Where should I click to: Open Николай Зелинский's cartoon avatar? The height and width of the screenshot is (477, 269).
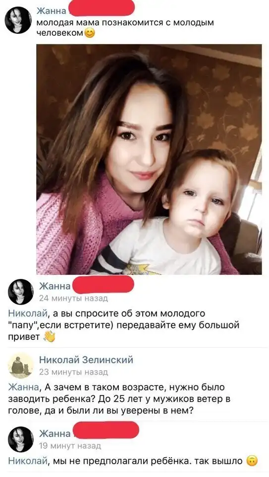coord(21,366)
